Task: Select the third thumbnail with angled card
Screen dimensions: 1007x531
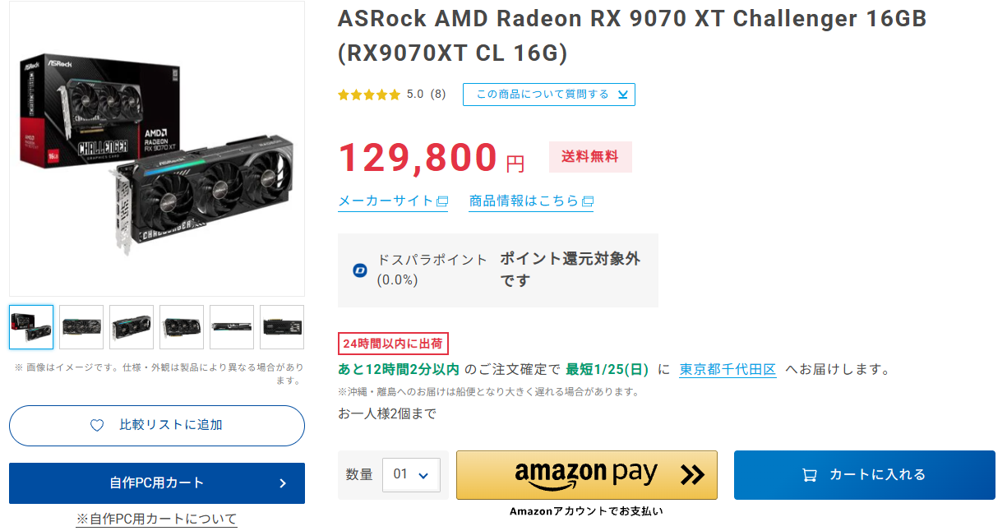Action: [132, 327]
